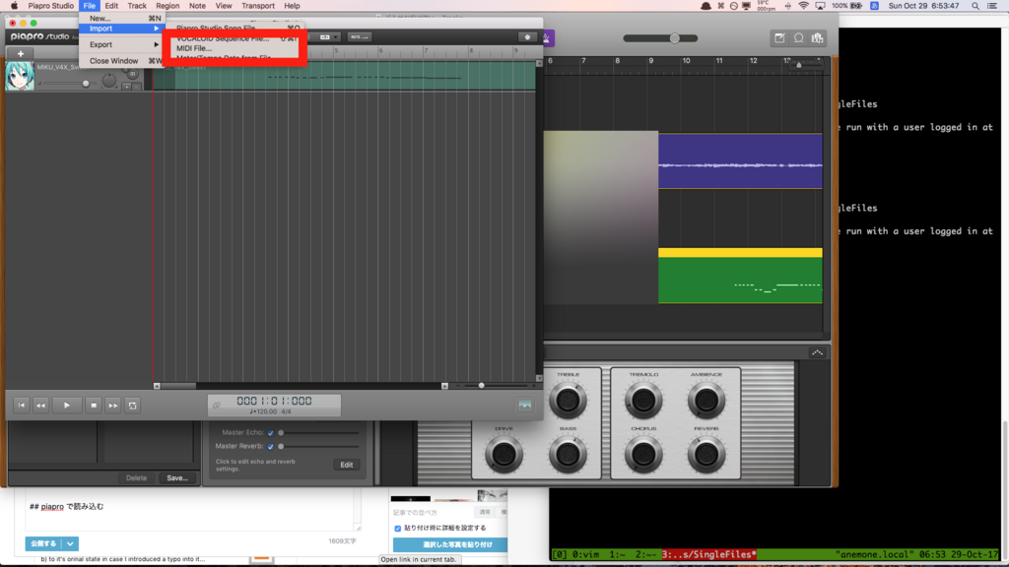Open the Transport menu

pyautogui.click(x=258, y=6)
